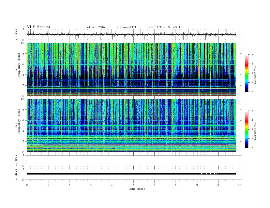Click the "9" tick on the time axis
270x208 pixels.
(x=218, y=185)
